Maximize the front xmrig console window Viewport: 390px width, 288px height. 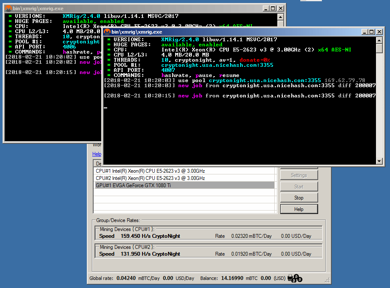372,32
